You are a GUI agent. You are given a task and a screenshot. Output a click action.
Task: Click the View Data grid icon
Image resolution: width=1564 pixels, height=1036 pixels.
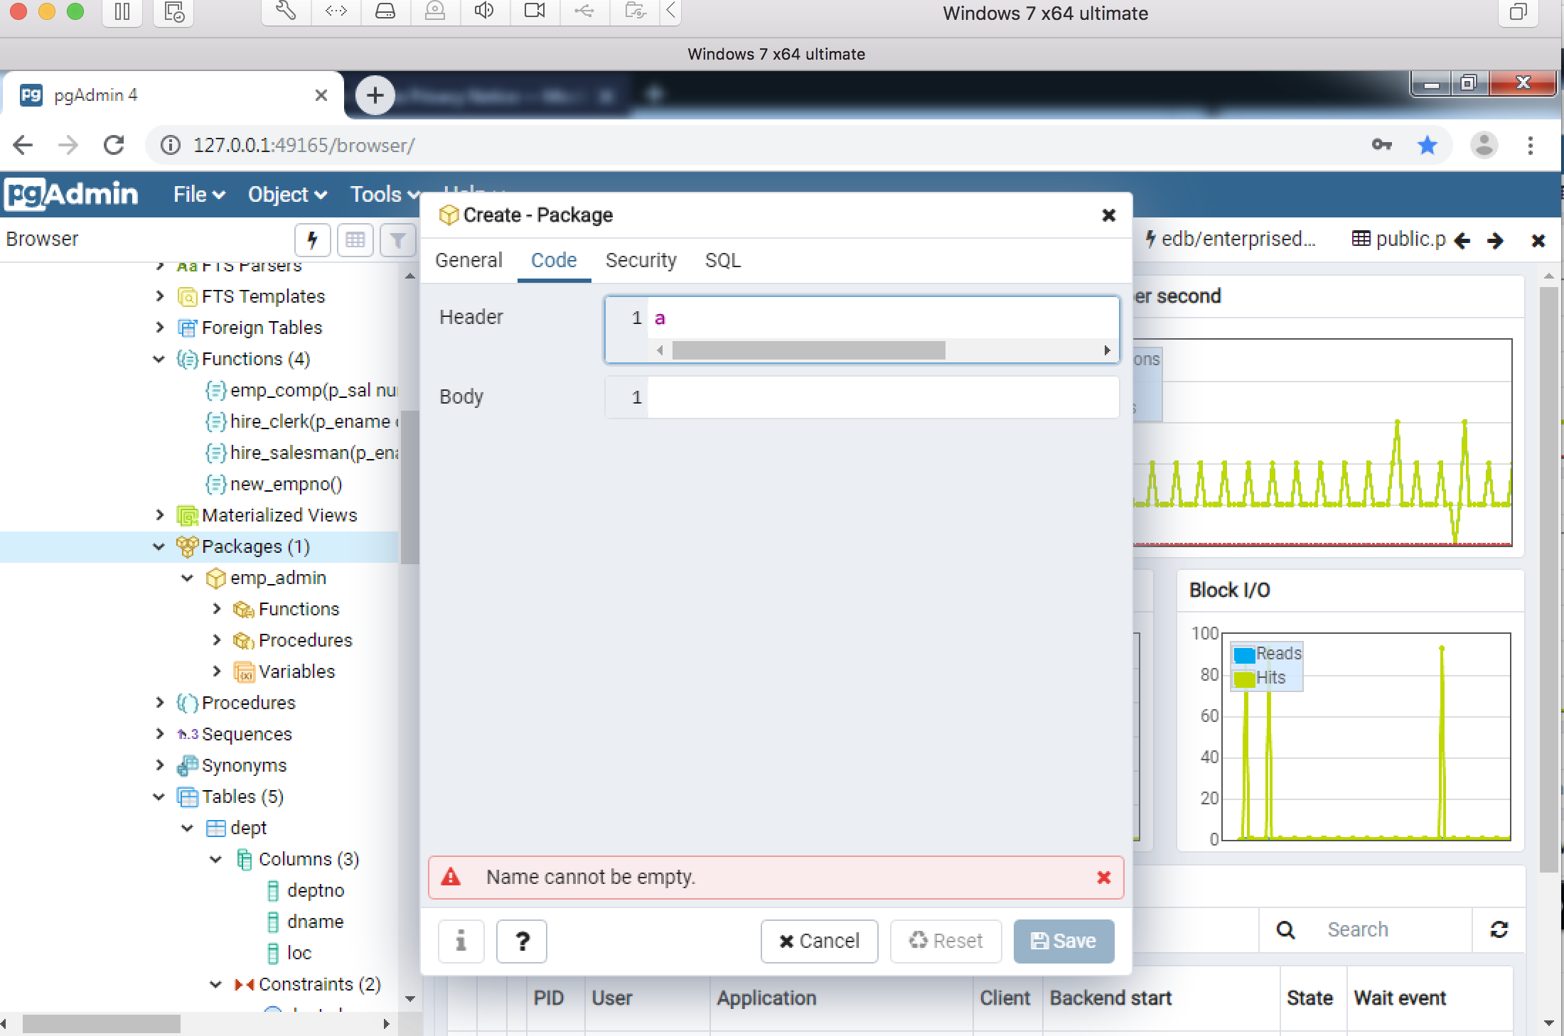pos(355,240)
